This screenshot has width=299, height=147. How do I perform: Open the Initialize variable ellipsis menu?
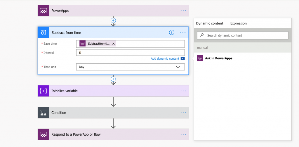pos(183,91)
